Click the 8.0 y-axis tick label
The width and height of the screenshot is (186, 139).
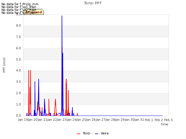pyautogui.click(x=18, y=26)
